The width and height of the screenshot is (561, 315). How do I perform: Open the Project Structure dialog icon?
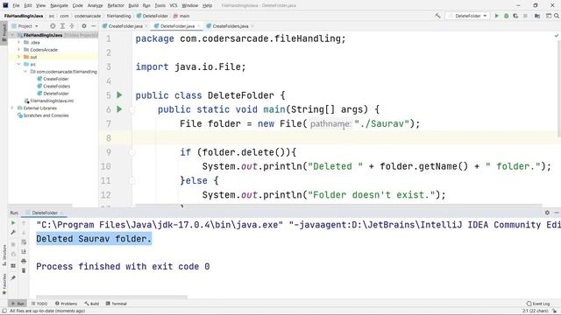point(537,16)
